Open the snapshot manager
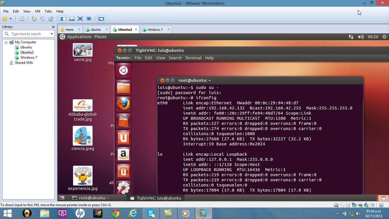The width and height of the screenshot is (389, 219). tap(51, 19)
